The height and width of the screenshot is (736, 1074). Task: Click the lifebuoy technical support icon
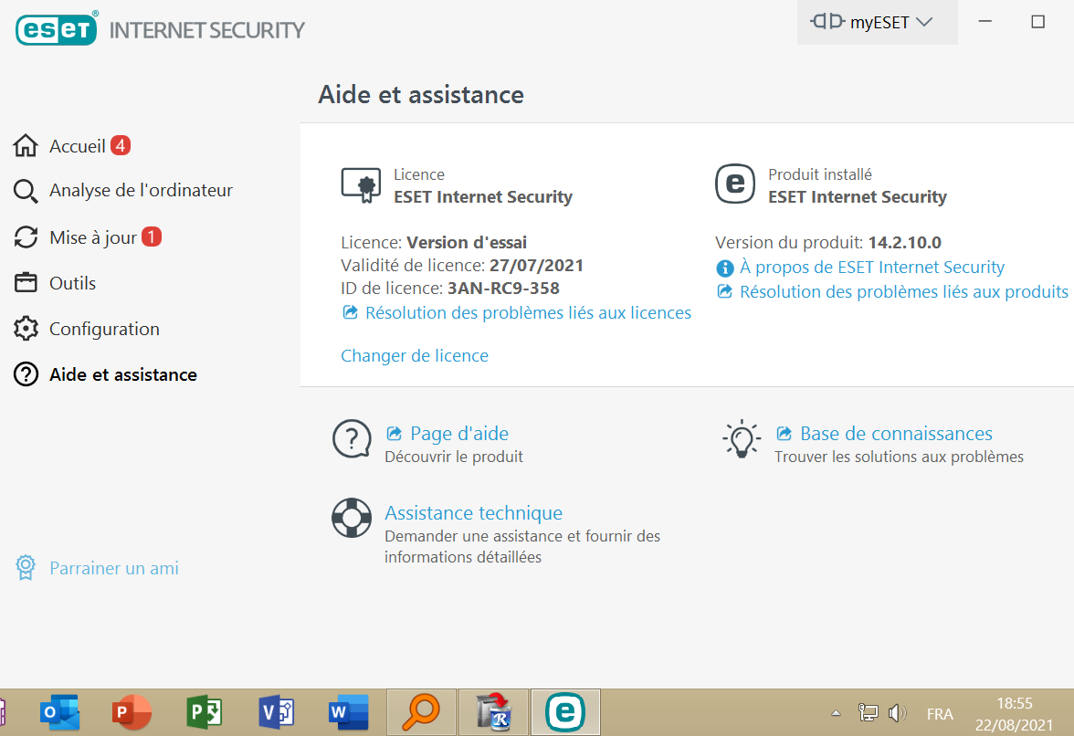(x=353, y=518)
